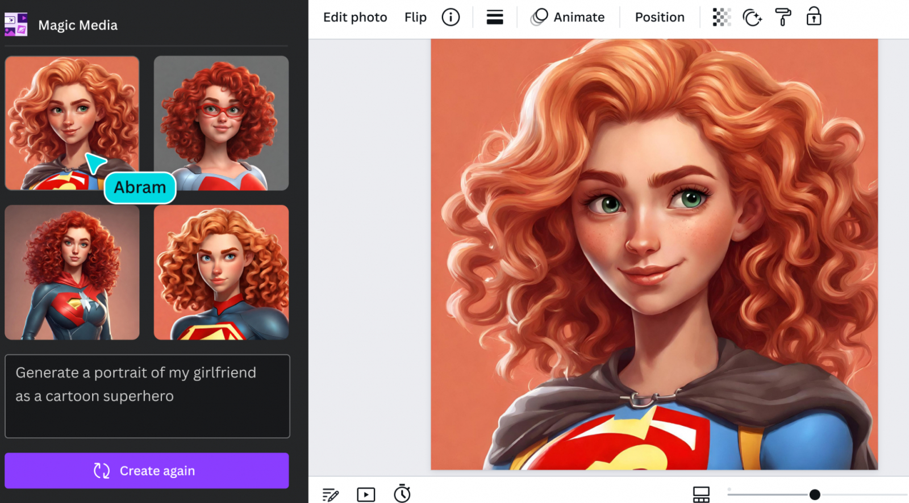909x503 pixels.
Task: Click Edit photo in the toolbar
Action: [x=355, y=17]
